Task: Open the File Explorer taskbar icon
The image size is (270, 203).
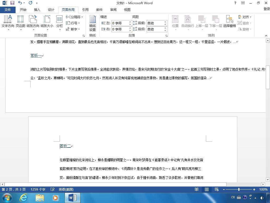Action: 40,198
